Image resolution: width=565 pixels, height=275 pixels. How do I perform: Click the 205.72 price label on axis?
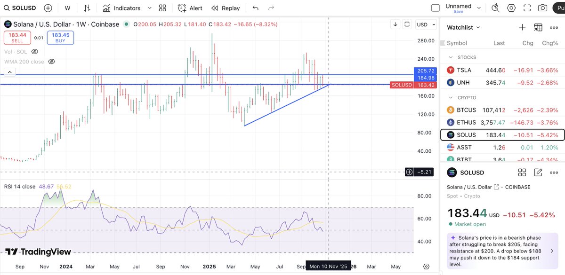(426, 71)
